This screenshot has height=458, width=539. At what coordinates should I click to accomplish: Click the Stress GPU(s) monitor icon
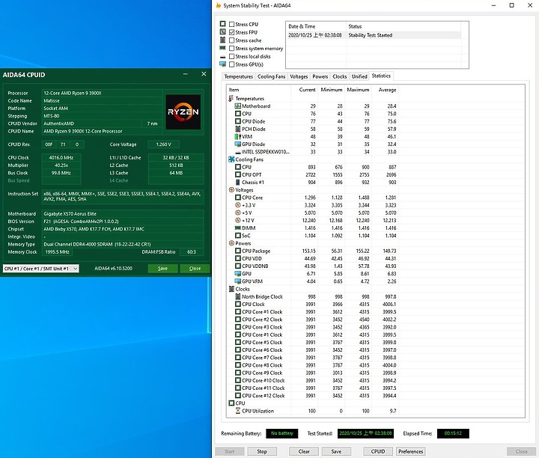223,64
